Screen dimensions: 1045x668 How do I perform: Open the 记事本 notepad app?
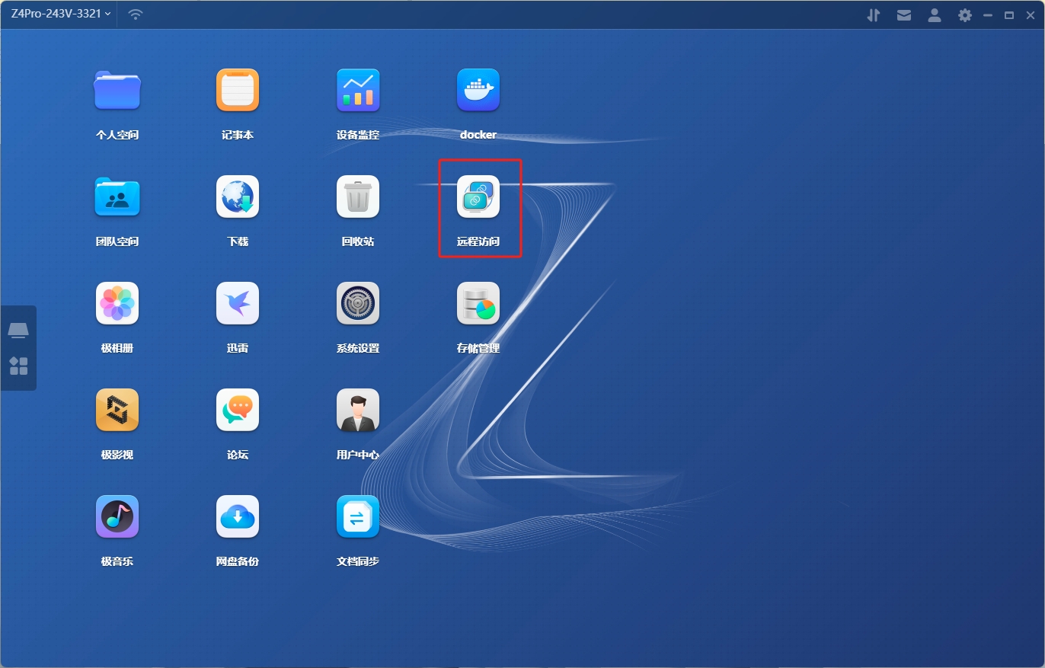[238, 90]
